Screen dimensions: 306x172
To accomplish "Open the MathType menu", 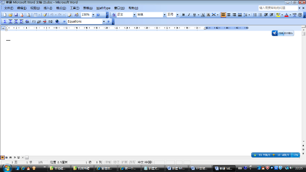I will [103, 8].
